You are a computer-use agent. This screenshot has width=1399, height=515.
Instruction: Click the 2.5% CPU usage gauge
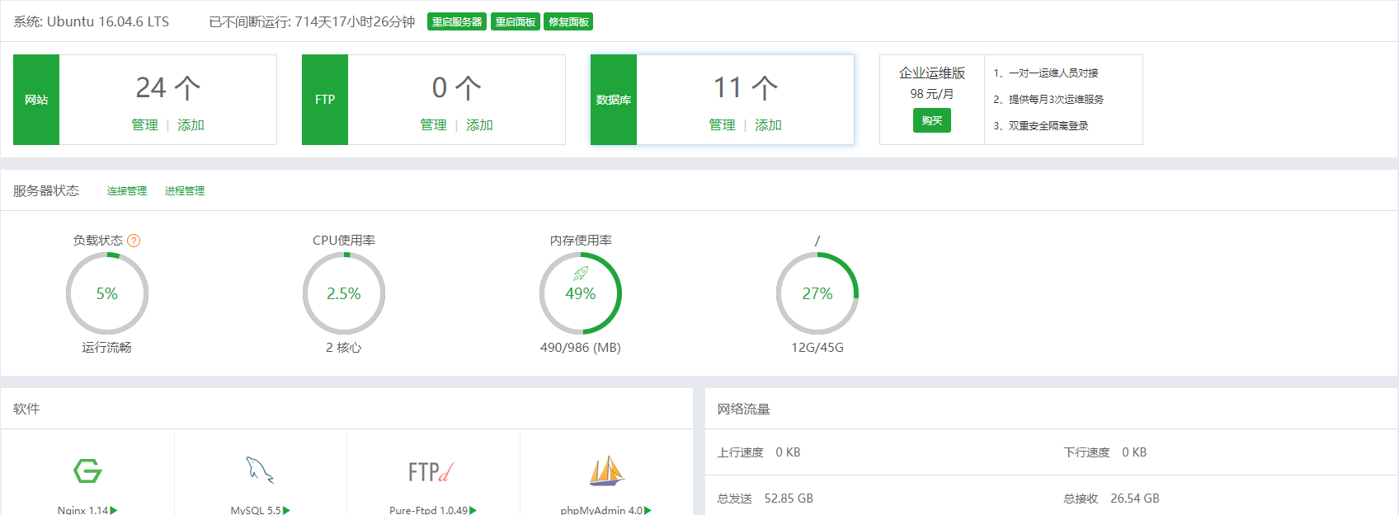click(344, 293)
